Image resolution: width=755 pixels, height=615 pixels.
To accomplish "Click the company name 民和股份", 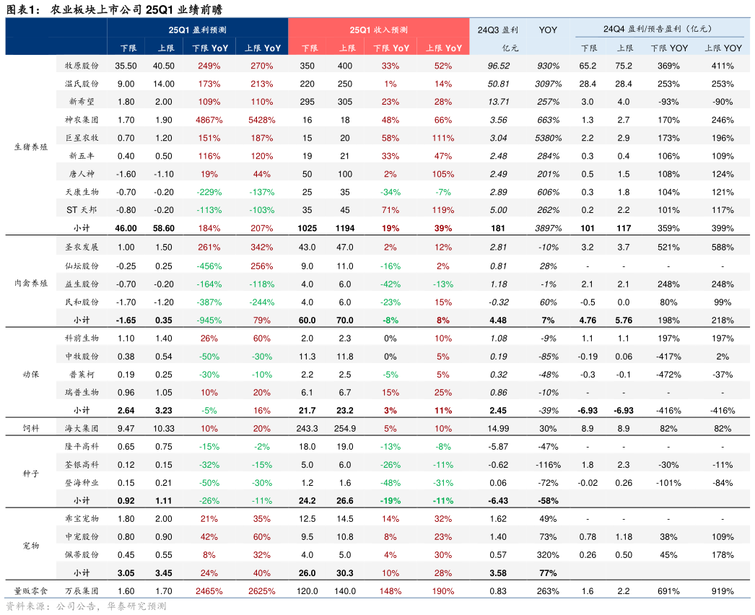I will [82, 302].
